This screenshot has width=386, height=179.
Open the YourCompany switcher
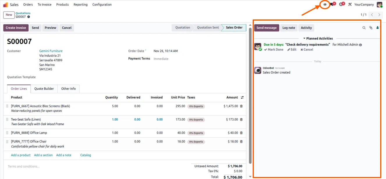(x=364, y=5)
